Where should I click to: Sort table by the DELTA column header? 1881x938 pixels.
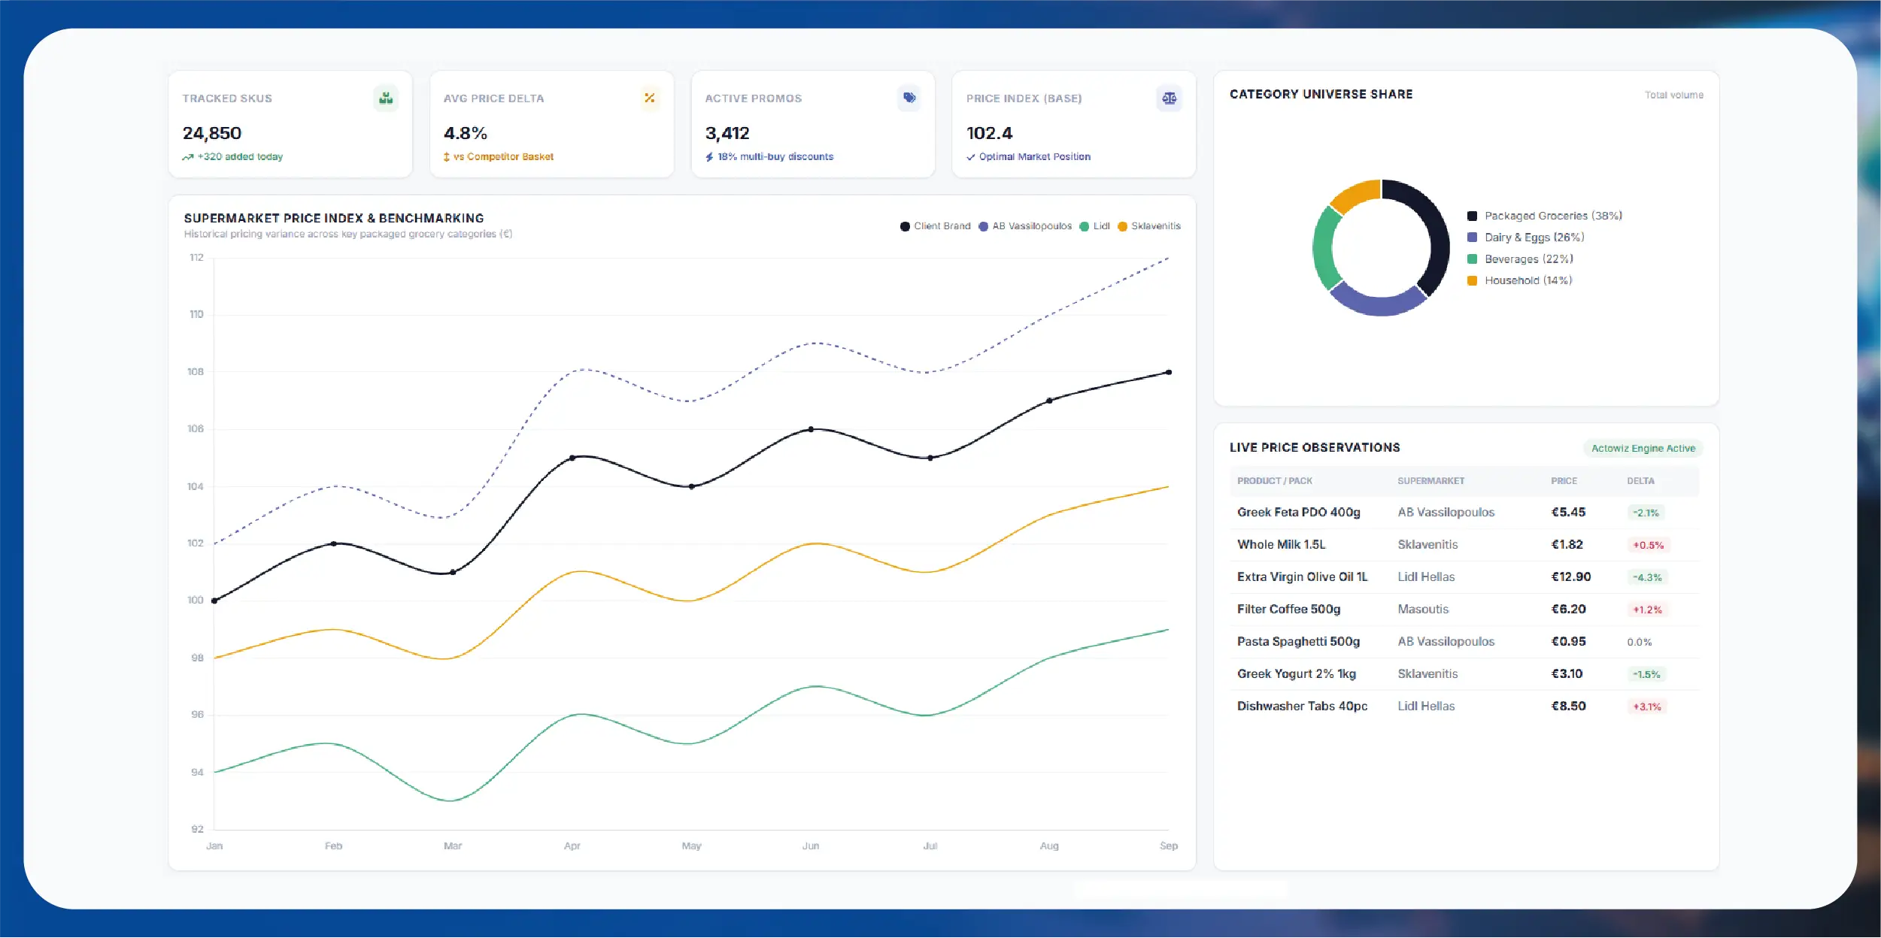[x=1640, y=481]
